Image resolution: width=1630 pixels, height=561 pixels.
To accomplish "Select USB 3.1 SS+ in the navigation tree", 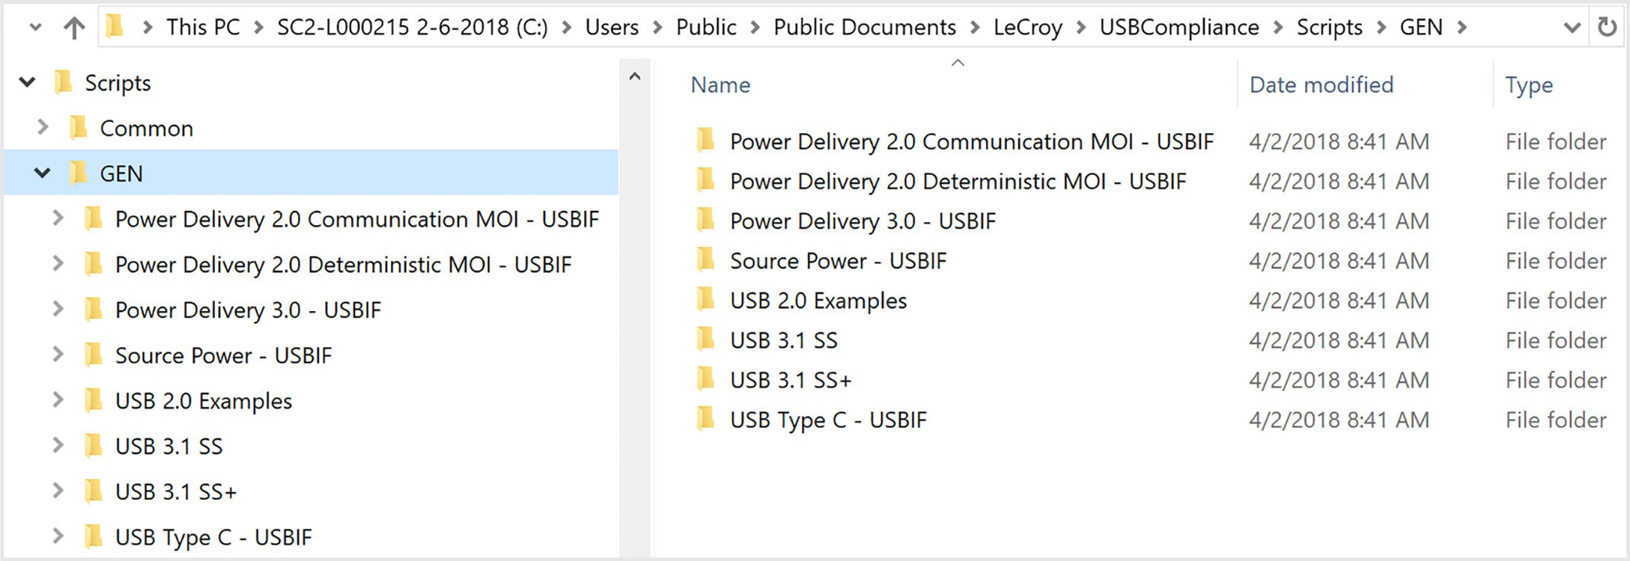I will click(x=176, y=492).
